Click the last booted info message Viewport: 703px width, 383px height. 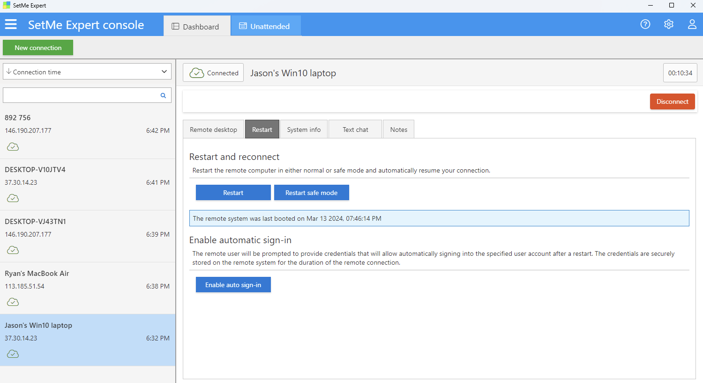[x=439, y=218]
